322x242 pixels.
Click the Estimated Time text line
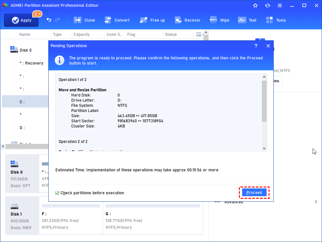tap(137, 170)
